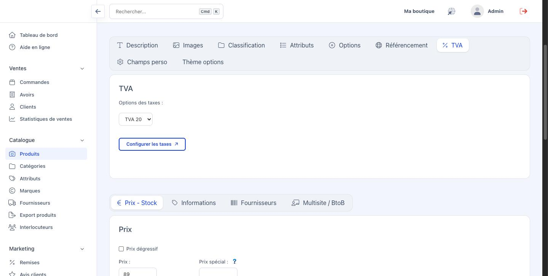Switch to the Classification tab
The height and width of the screenshot is (276, 548).
241,45
